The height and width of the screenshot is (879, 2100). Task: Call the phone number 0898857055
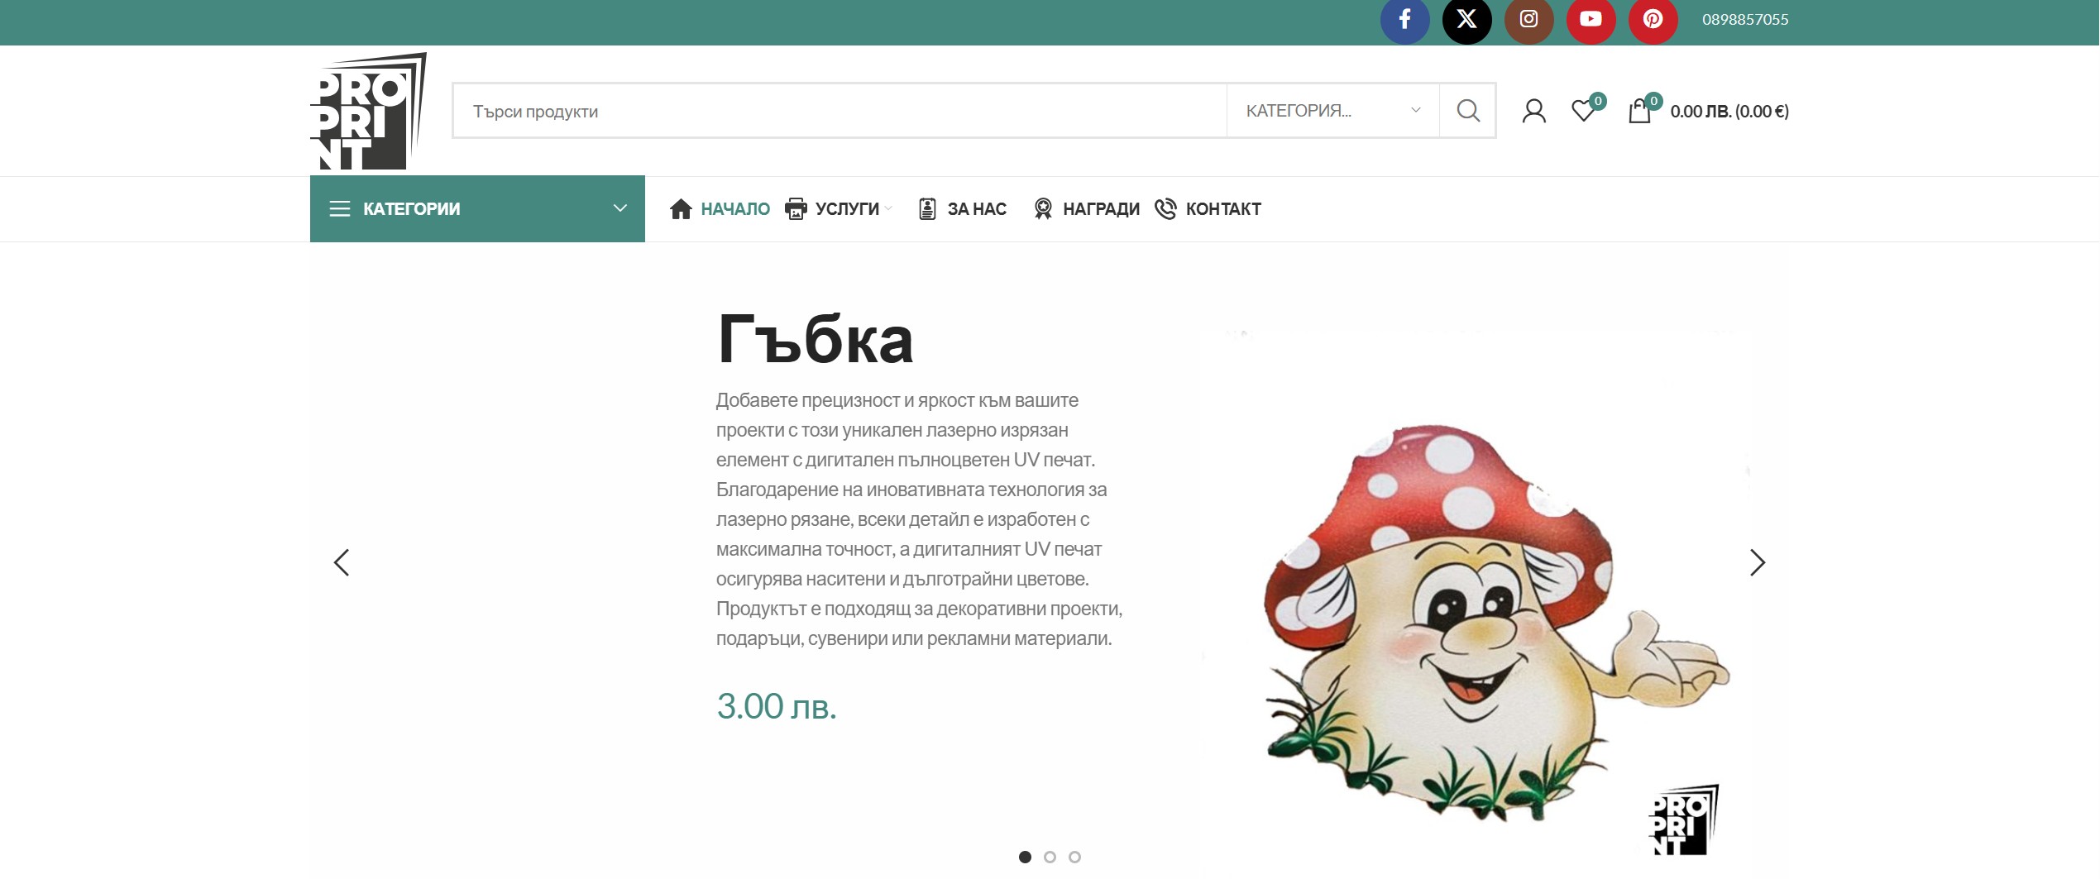[x=1745, y=20]
